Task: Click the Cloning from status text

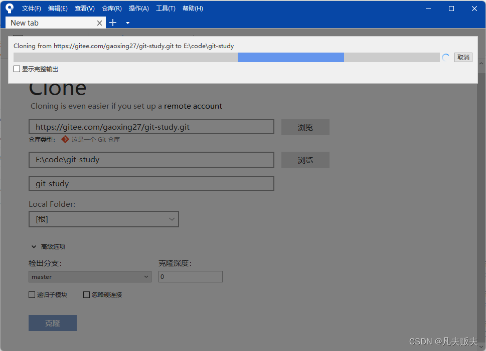Action: coord(124,46)
